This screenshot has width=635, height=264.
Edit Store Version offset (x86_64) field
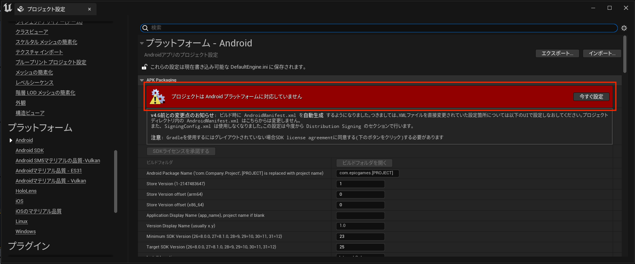[360, 205]
